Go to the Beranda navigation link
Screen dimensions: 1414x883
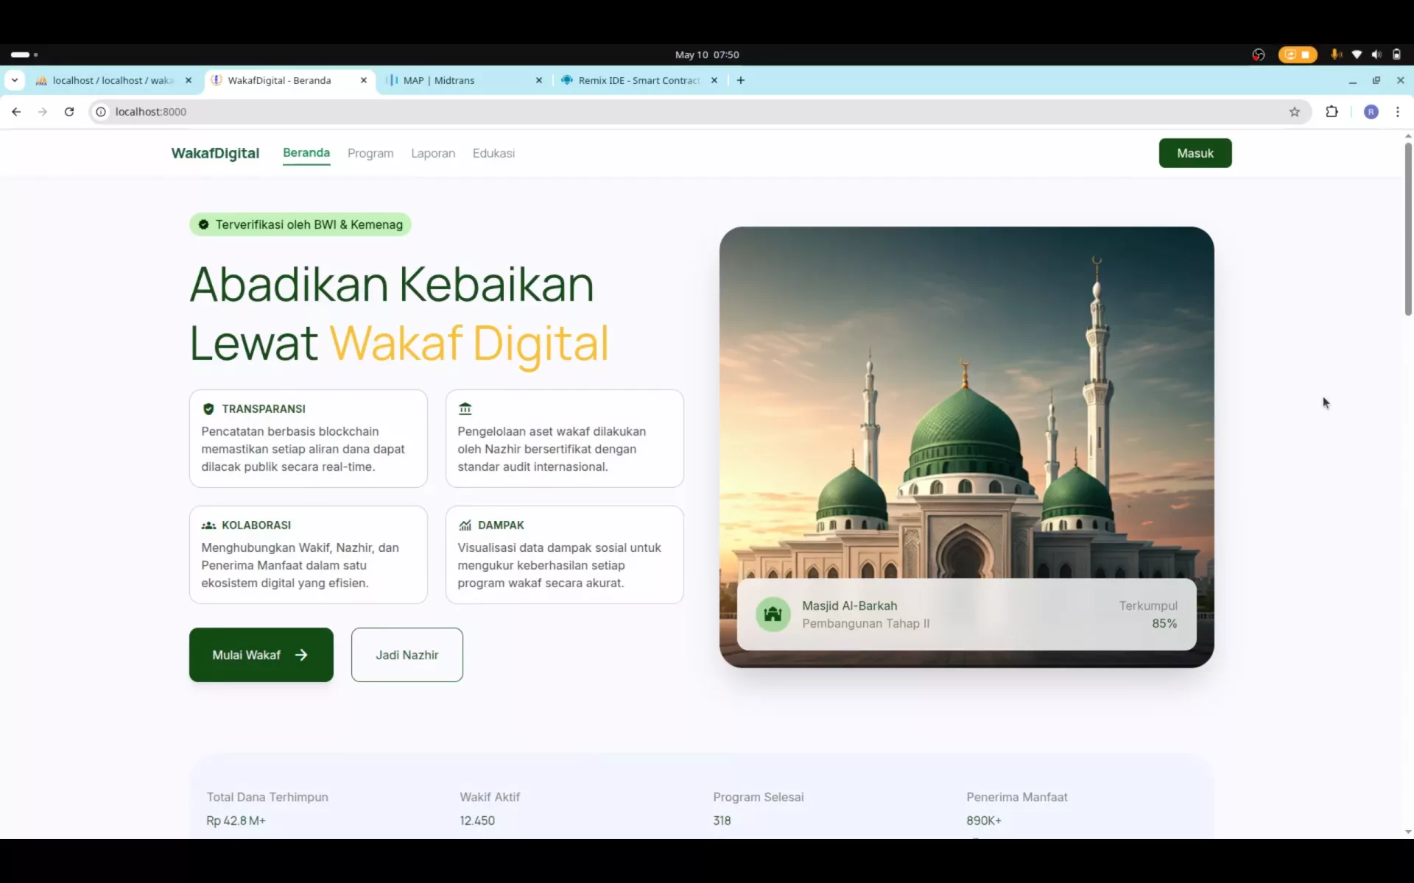pyautogui.click(x=306, y=152)
